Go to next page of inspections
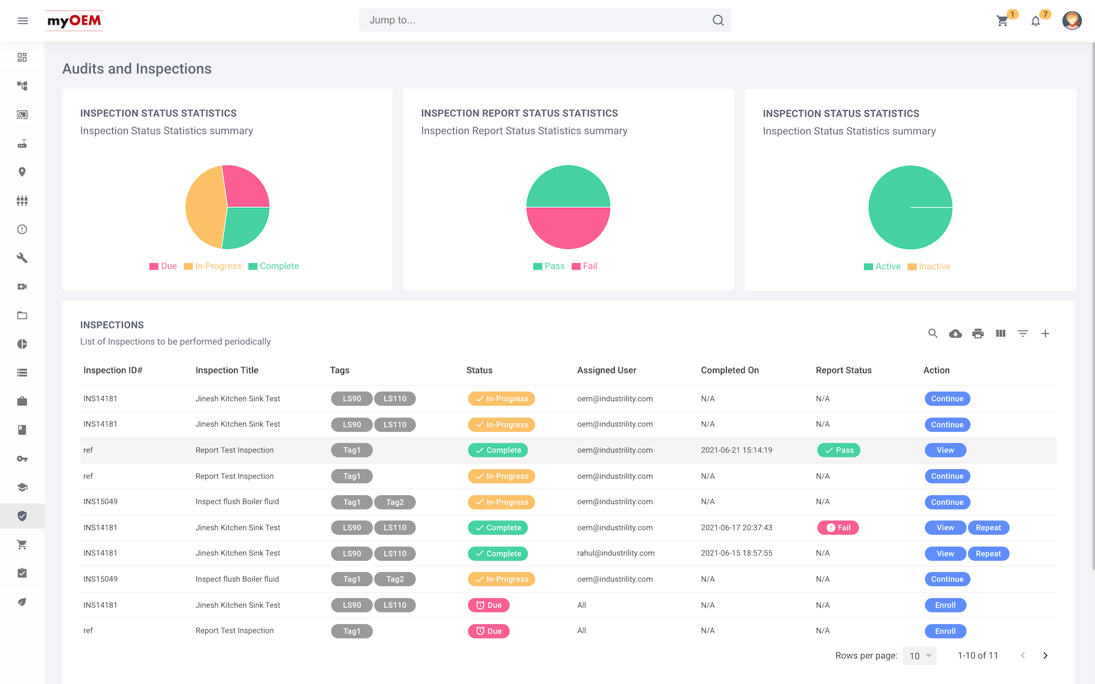 pos(1045,656)
